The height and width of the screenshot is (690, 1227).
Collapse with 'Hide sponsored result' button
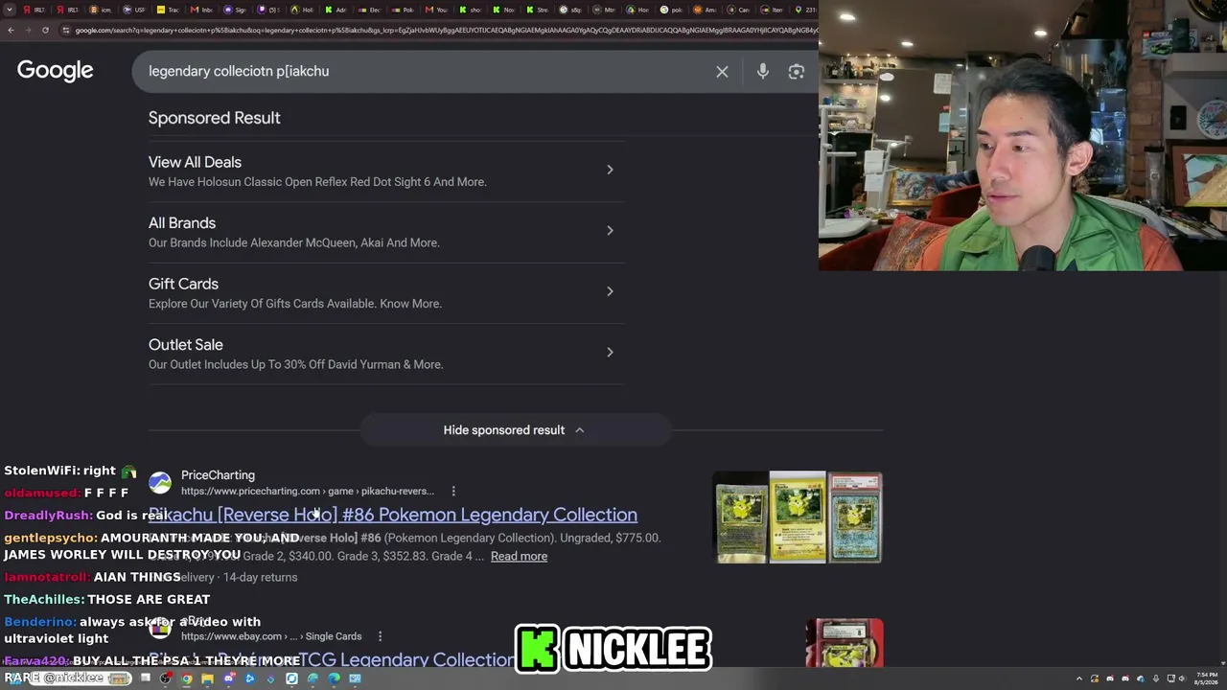514,430
